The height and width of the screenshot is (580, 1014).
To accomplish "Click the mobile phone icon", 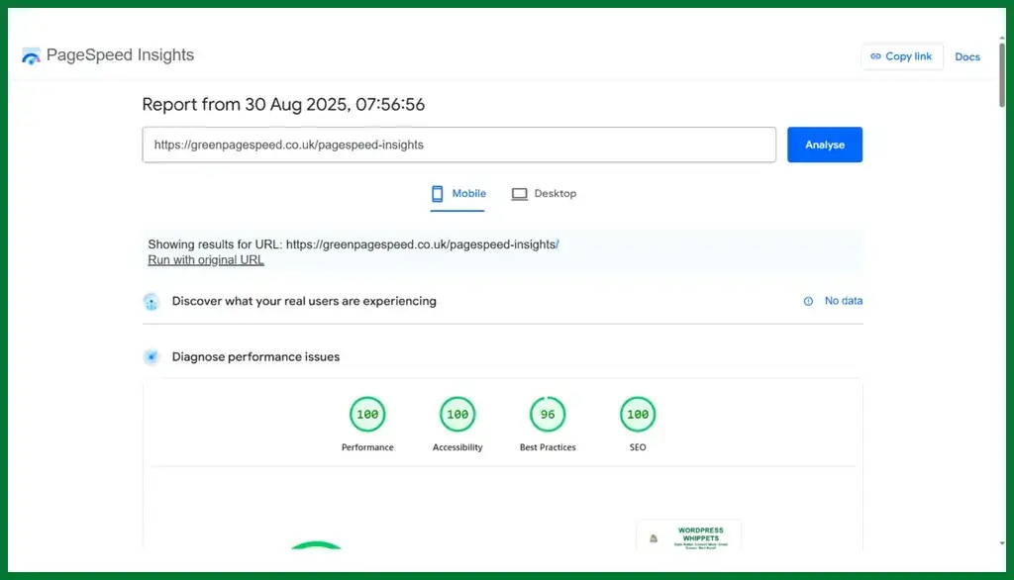I will click(437, 194).
